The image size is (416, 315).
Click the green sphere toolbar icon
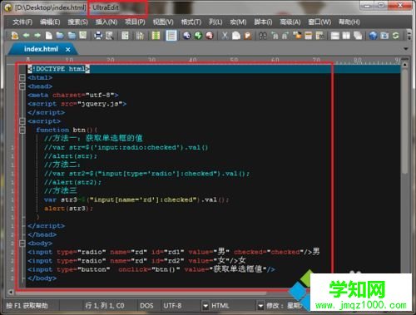tap(198, 36)
